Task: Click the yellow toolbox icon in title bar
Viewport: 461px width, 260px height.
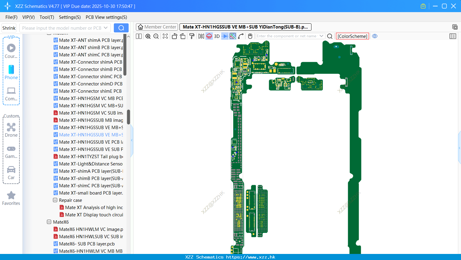Action: coord(423,6)
